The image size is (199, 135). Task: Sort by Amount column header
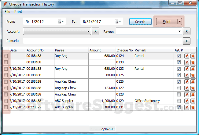(95, 50)
